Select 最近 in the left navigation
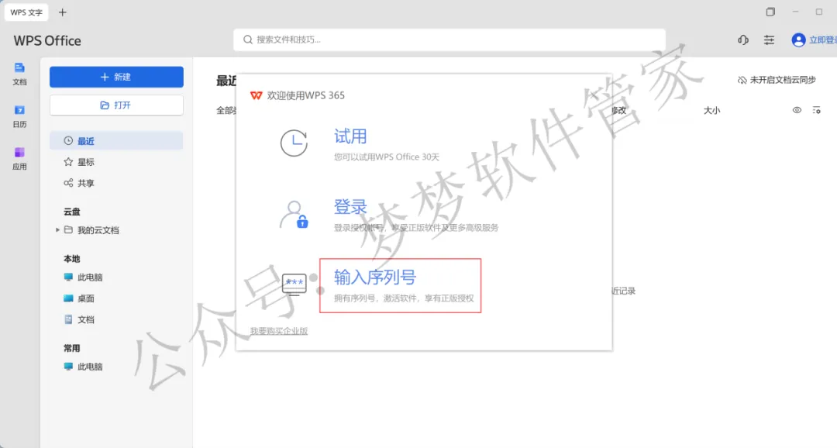The height and width of the screenshot is (448, 837). click(116, 141)
